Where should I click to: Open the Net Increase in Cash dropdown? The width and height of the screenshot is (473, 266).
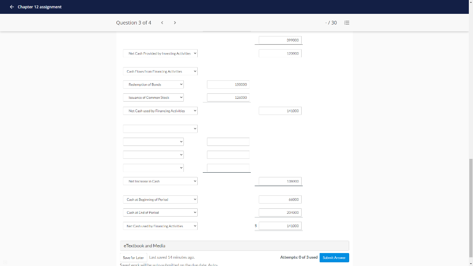[160, 181]
